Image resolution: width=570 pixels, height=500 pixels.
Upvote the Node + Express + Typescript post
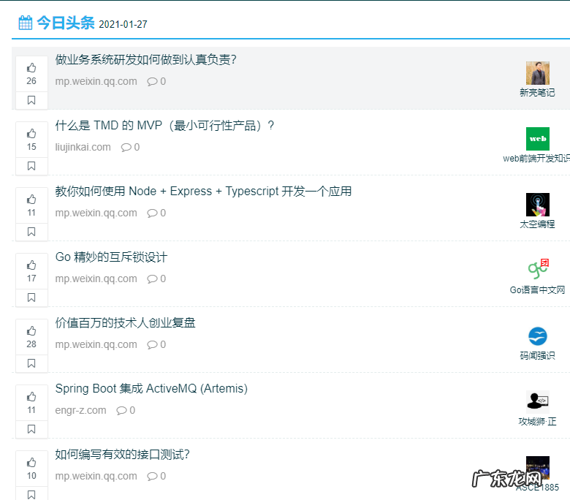coord(31,205)
